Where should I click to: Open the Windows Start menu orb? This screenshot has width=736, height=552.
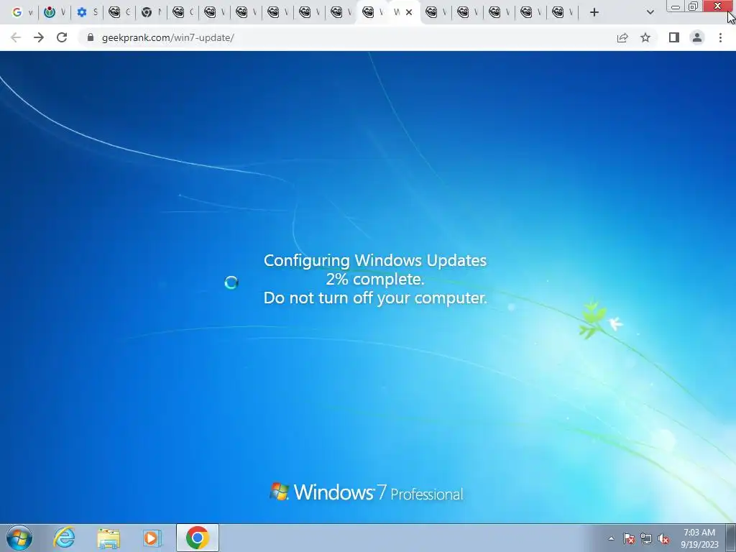pyautogui.click(x=19, y=538)
